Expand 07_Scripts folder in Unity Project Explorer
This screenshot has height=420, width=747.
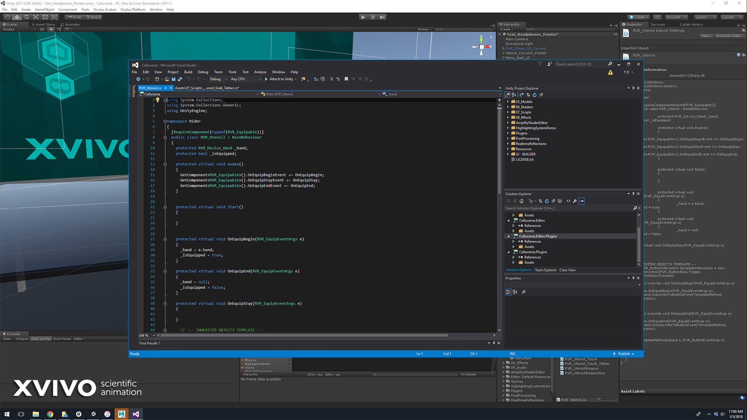tap(508, 112)
